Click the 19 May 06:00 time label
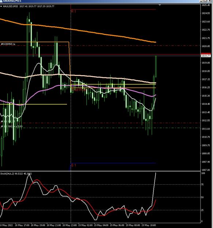213x228 pixels. click(117, 225)
